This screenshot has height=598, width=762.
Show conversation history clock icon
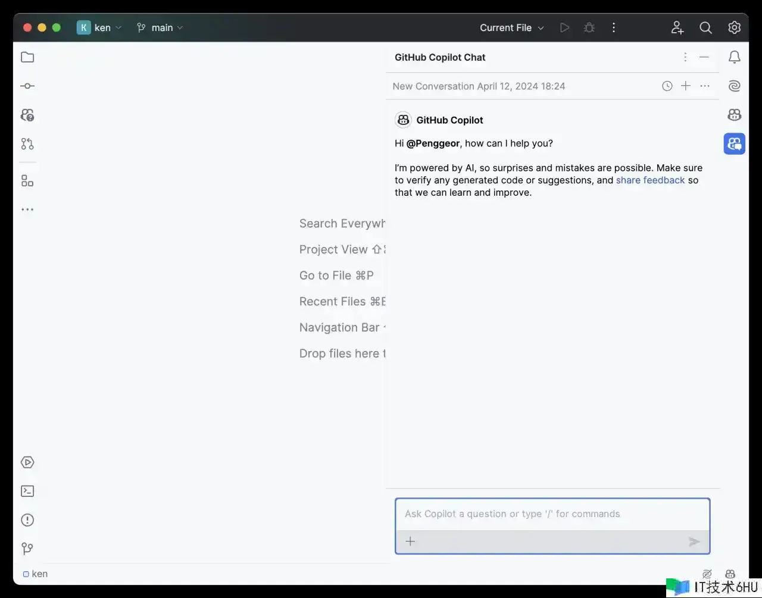click(667, 86)
